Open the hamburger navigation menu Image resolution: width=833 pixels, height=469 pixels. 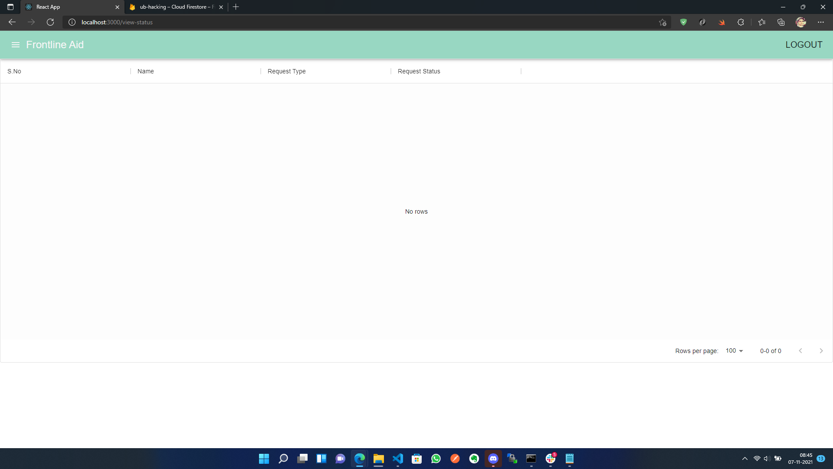pos(16,45)
